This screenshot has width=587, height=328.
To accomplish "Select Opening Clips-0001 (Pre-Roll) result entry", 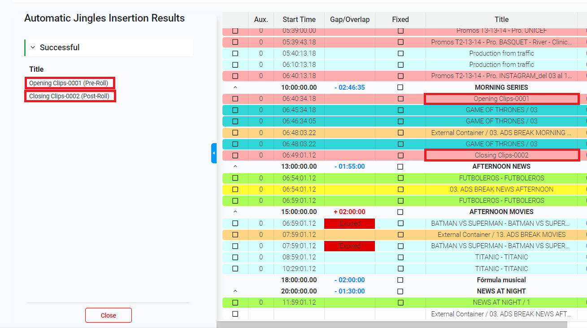I will [69, 83].
